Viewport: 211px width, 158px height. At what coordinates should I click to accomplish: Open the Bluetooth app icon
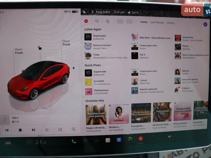[119, 140]
